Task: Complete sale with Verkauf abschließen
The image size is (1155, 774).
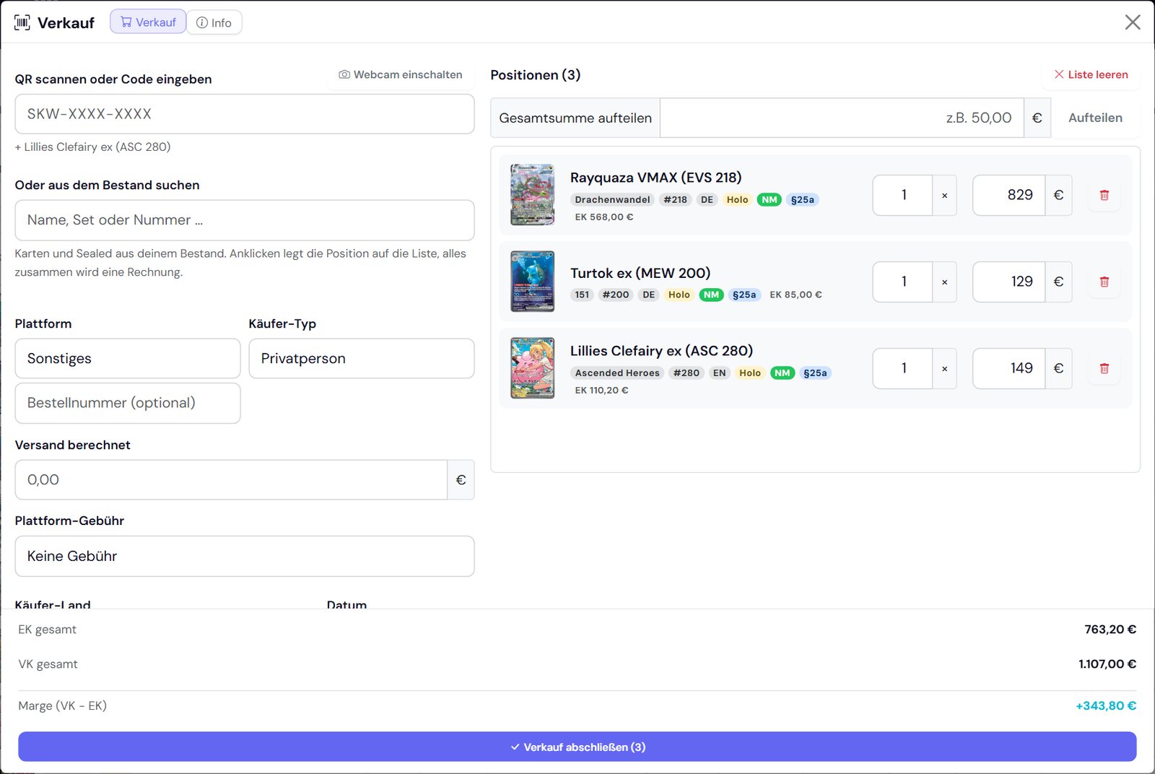Action: [577, 747]
